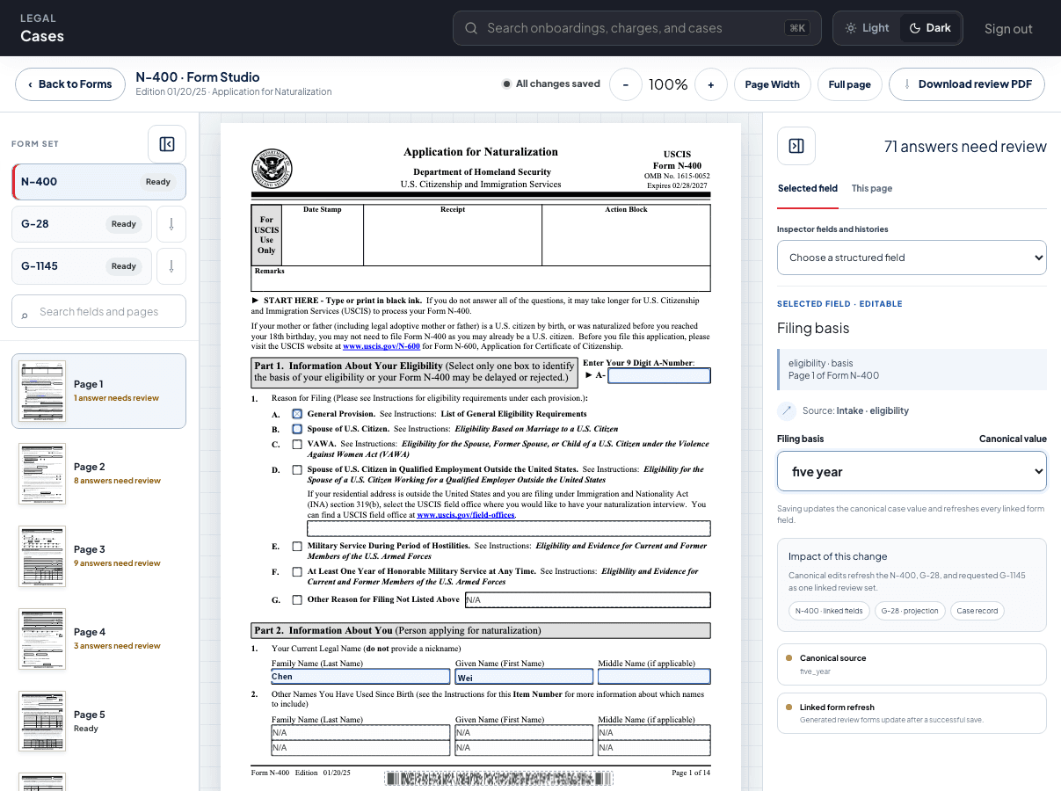1061x791 pixels.
Task: Select the G-1145 form in form set
Action: [x=82, y=266]
